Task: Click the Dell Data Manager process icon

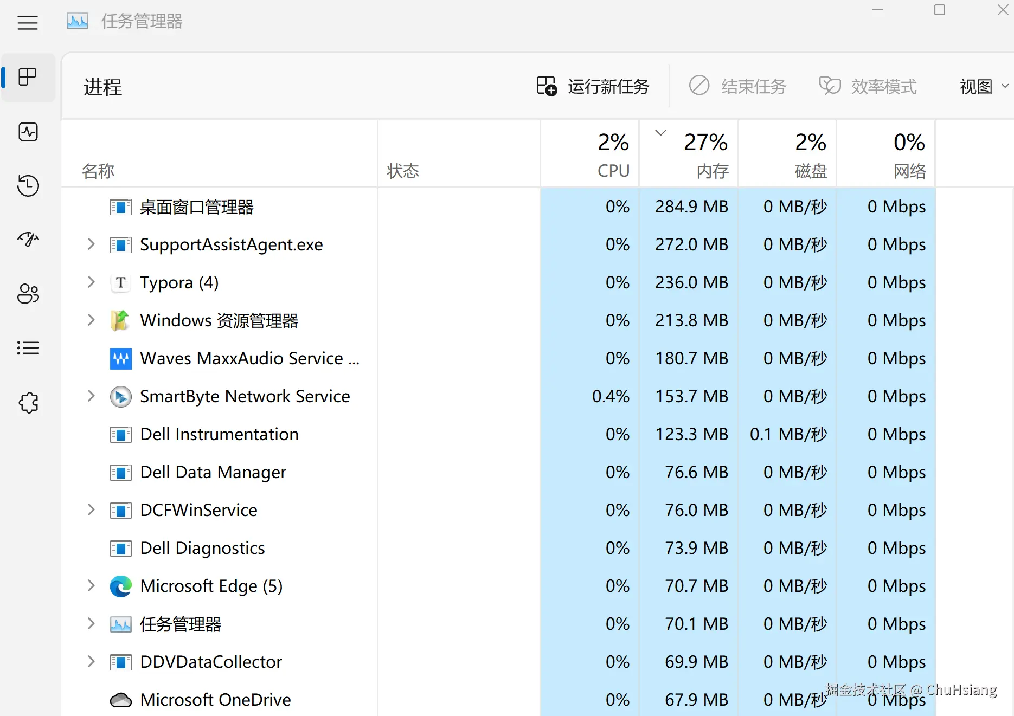Action: [120, 473]
